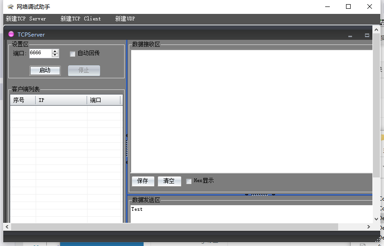Click the 序号 column header

22,101
